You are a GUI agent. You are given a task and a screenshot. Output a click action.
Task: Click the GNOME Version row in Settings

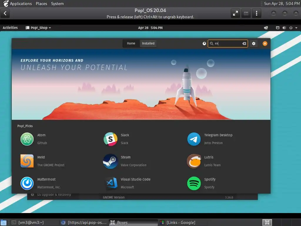(168, 197)
